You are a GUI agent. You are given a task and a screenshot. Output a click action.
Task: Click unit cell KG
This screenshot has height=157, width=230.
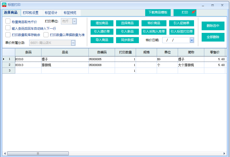(x=167, y=59)
